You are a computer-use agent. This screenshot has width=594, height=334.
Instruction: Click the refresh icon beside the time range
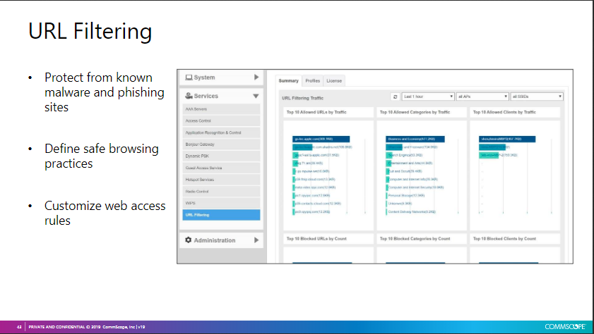[x=396, y=97]
